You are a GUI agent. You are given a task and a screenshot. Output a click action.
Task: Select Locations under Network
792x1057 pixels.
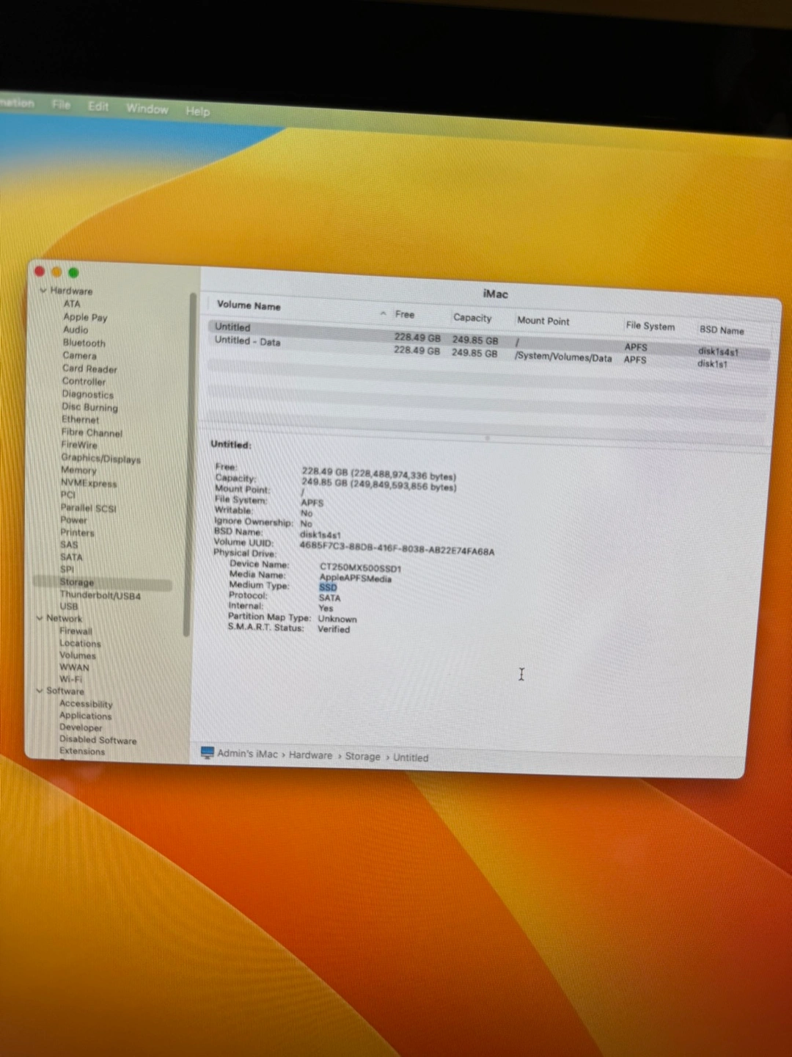[80, 643]
